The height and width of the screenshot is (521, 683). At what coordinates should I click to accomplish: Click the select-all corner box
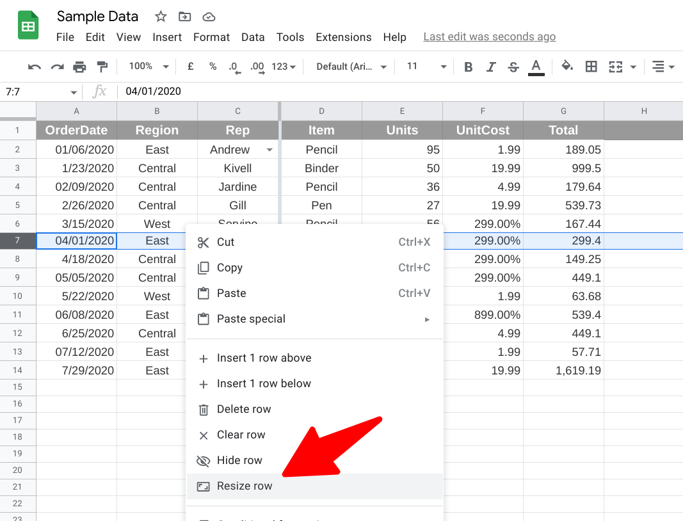point(18,111)
